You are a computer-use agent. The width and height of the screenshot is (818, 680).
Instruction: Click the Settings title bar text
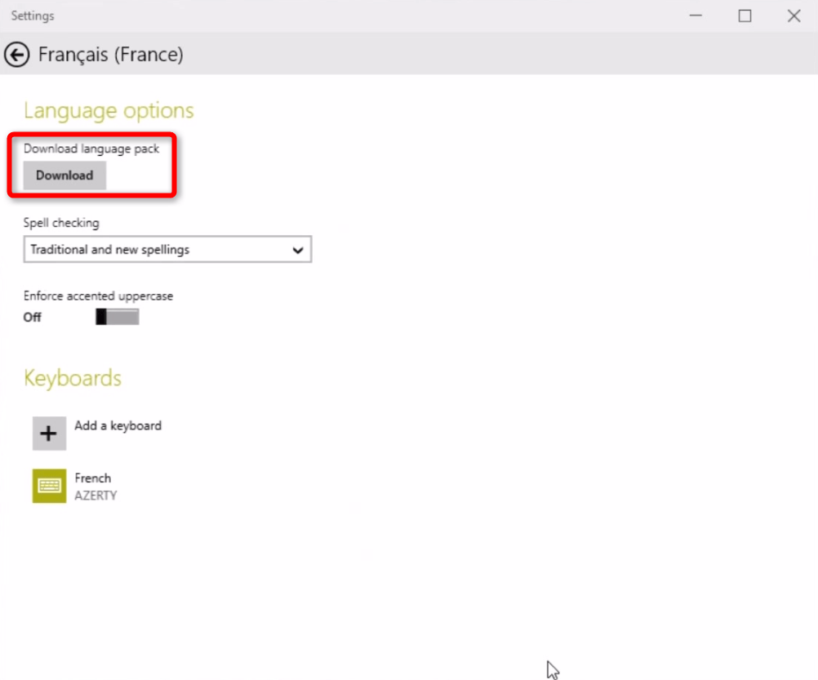(32, 15)
